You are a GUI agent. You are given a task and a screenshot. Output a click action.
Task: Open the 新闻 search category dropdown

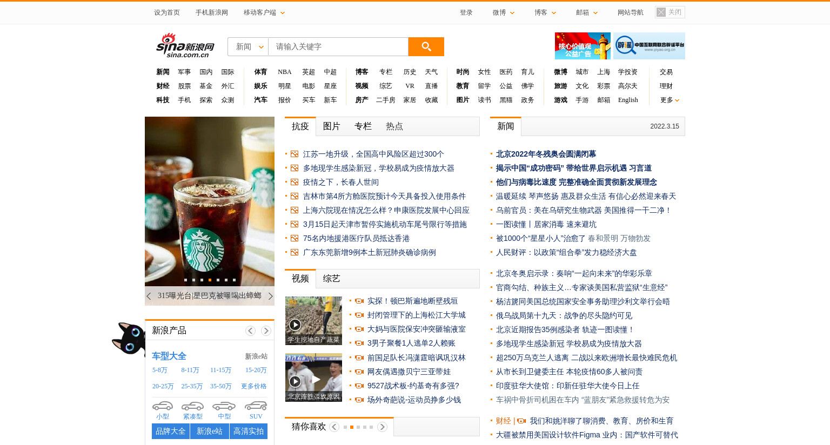click(248, 46)
